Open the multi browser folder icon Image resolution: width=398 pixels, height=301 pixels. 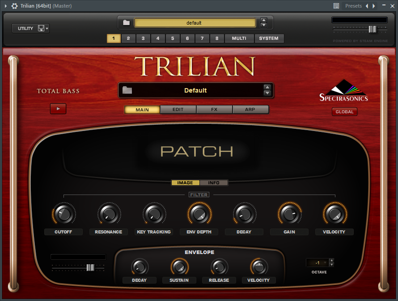126,23
